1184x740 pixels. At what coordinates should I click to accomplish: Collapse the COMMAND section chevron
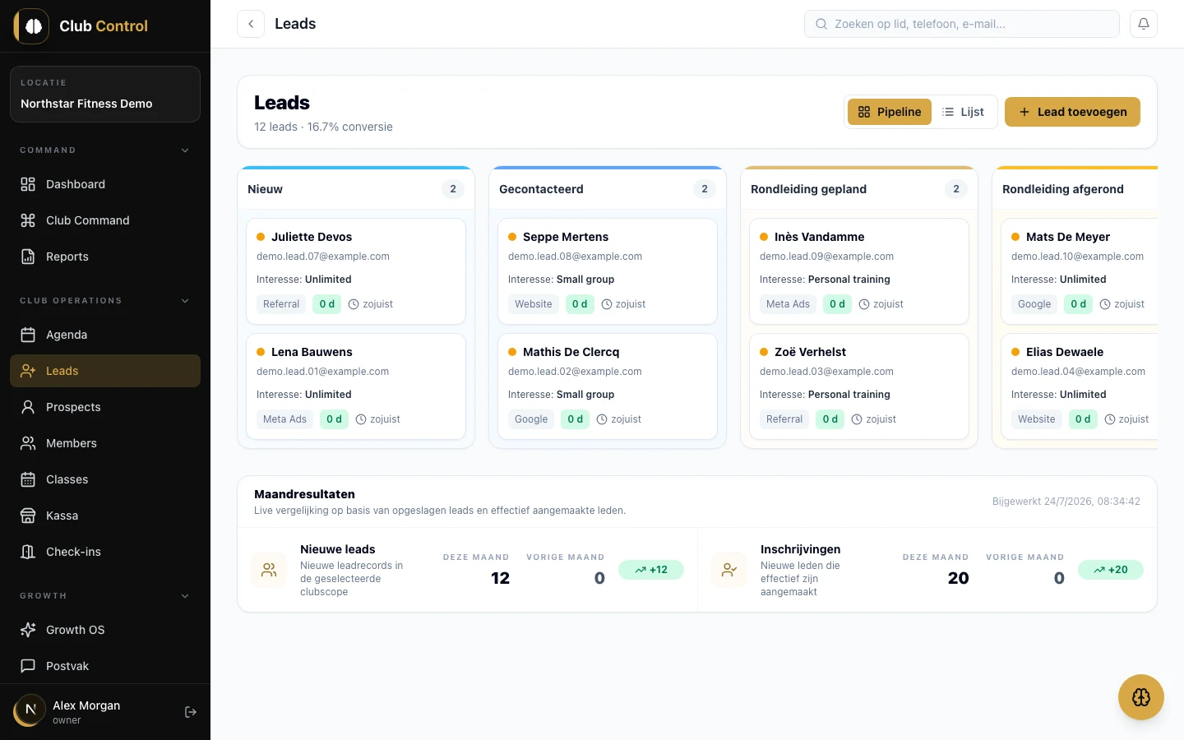point(185,150)
